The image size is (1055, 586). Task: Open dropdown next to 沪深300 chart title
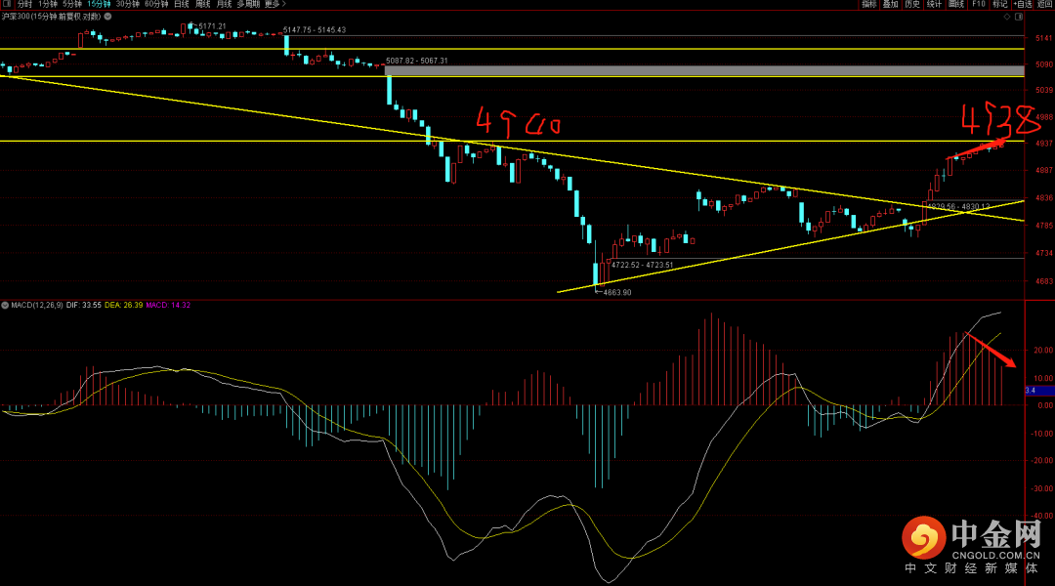(x=106, y=17)
